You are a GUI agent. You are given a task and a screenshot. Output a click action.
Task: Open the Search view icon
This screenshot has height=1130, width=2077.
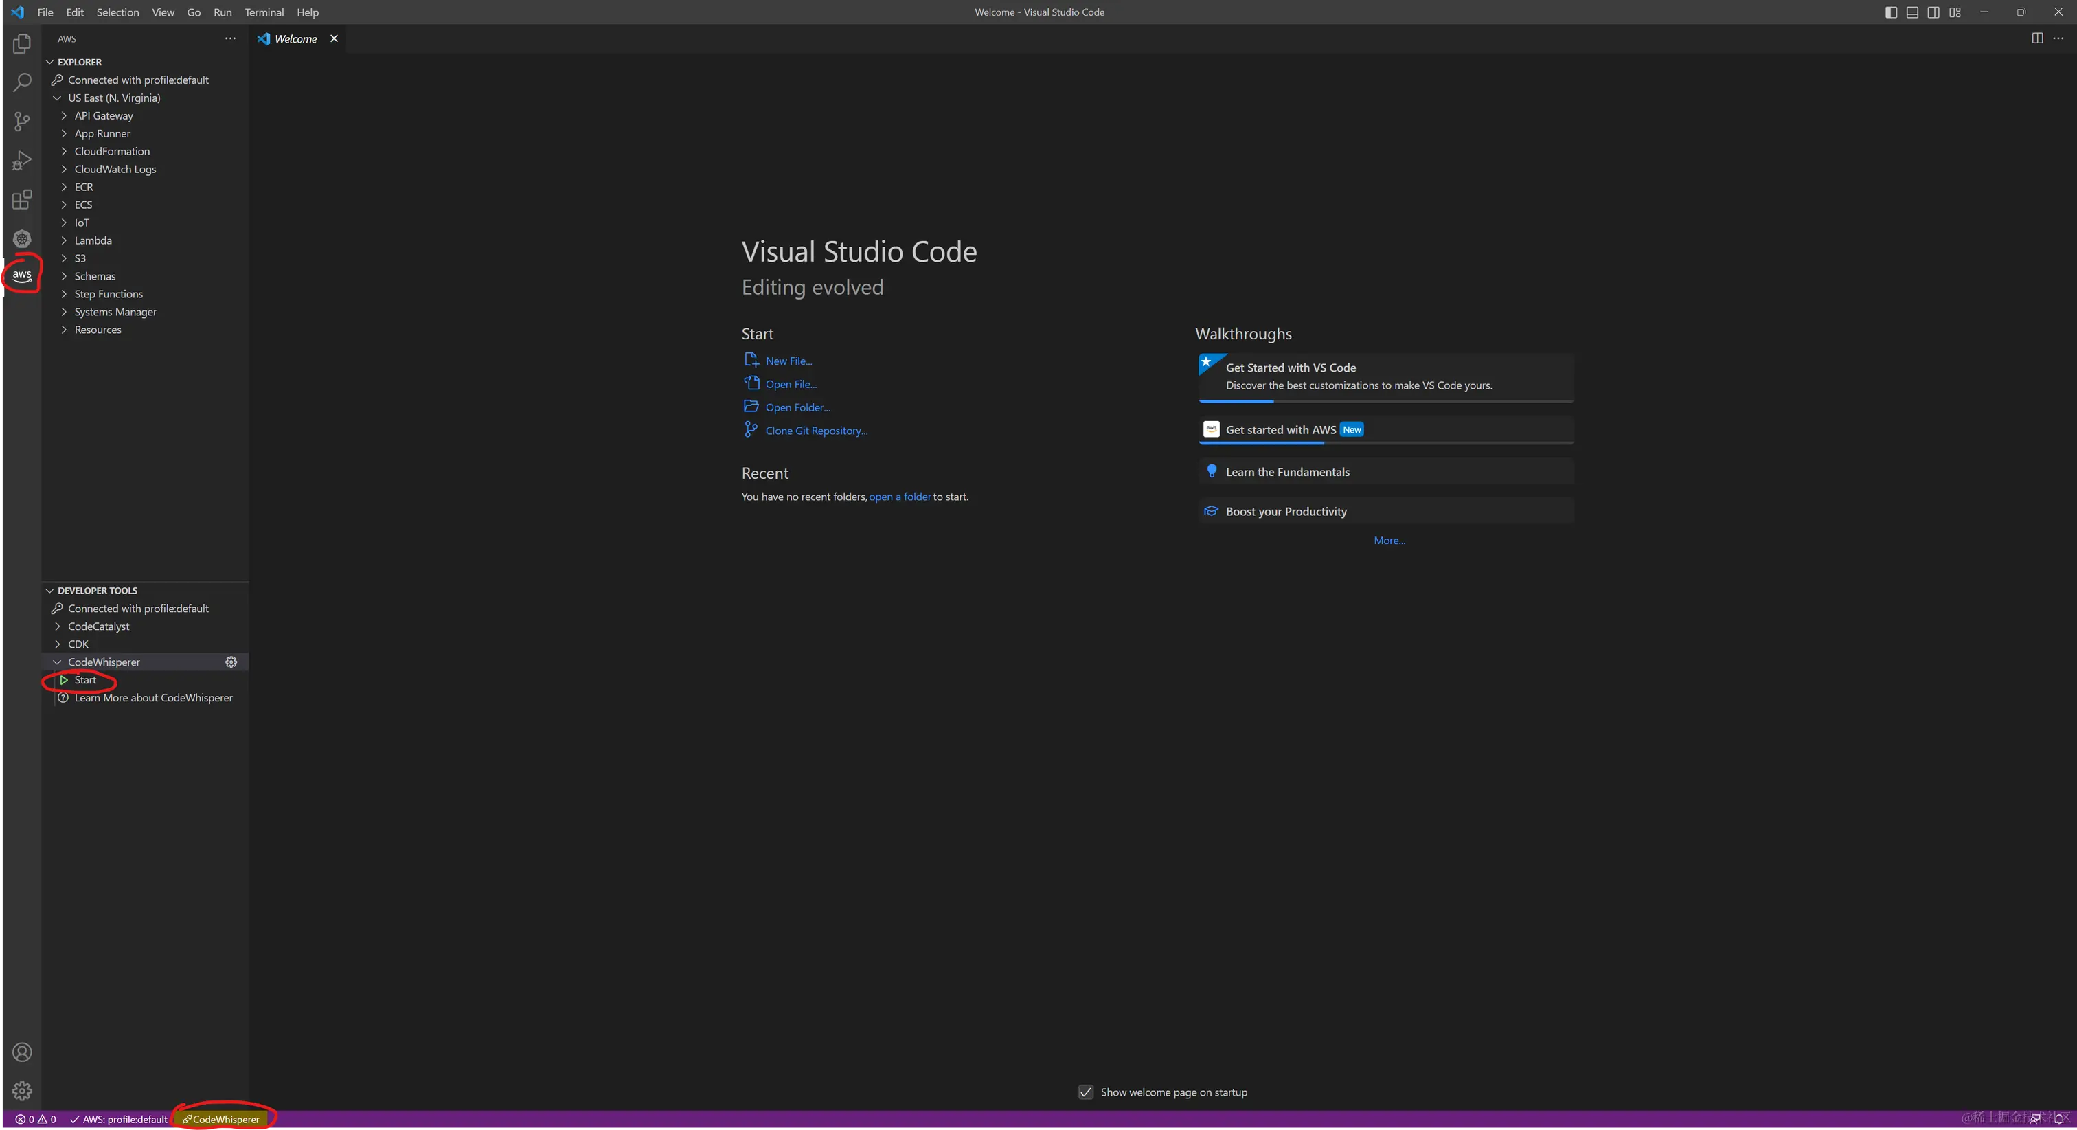pos(22,82)
